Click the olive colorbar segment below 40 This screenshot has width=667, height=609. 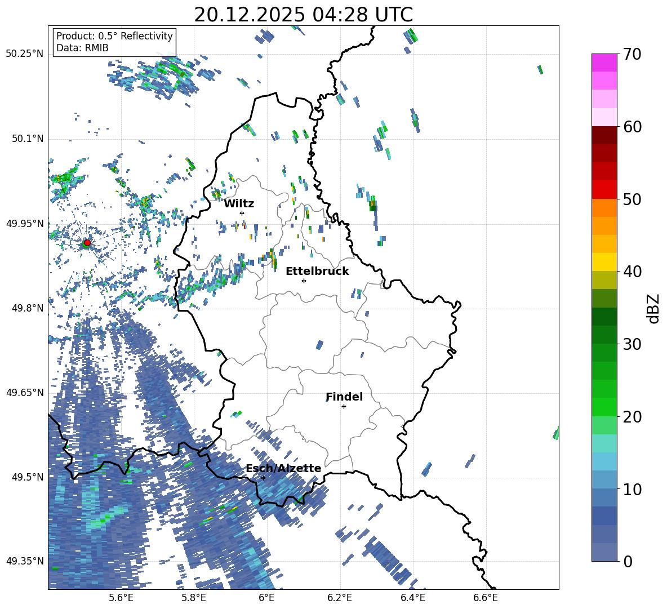[x=604, y=280]
